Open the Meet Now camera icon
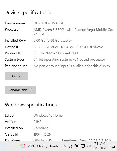This screenshot has height=151, width=117. 71,146
